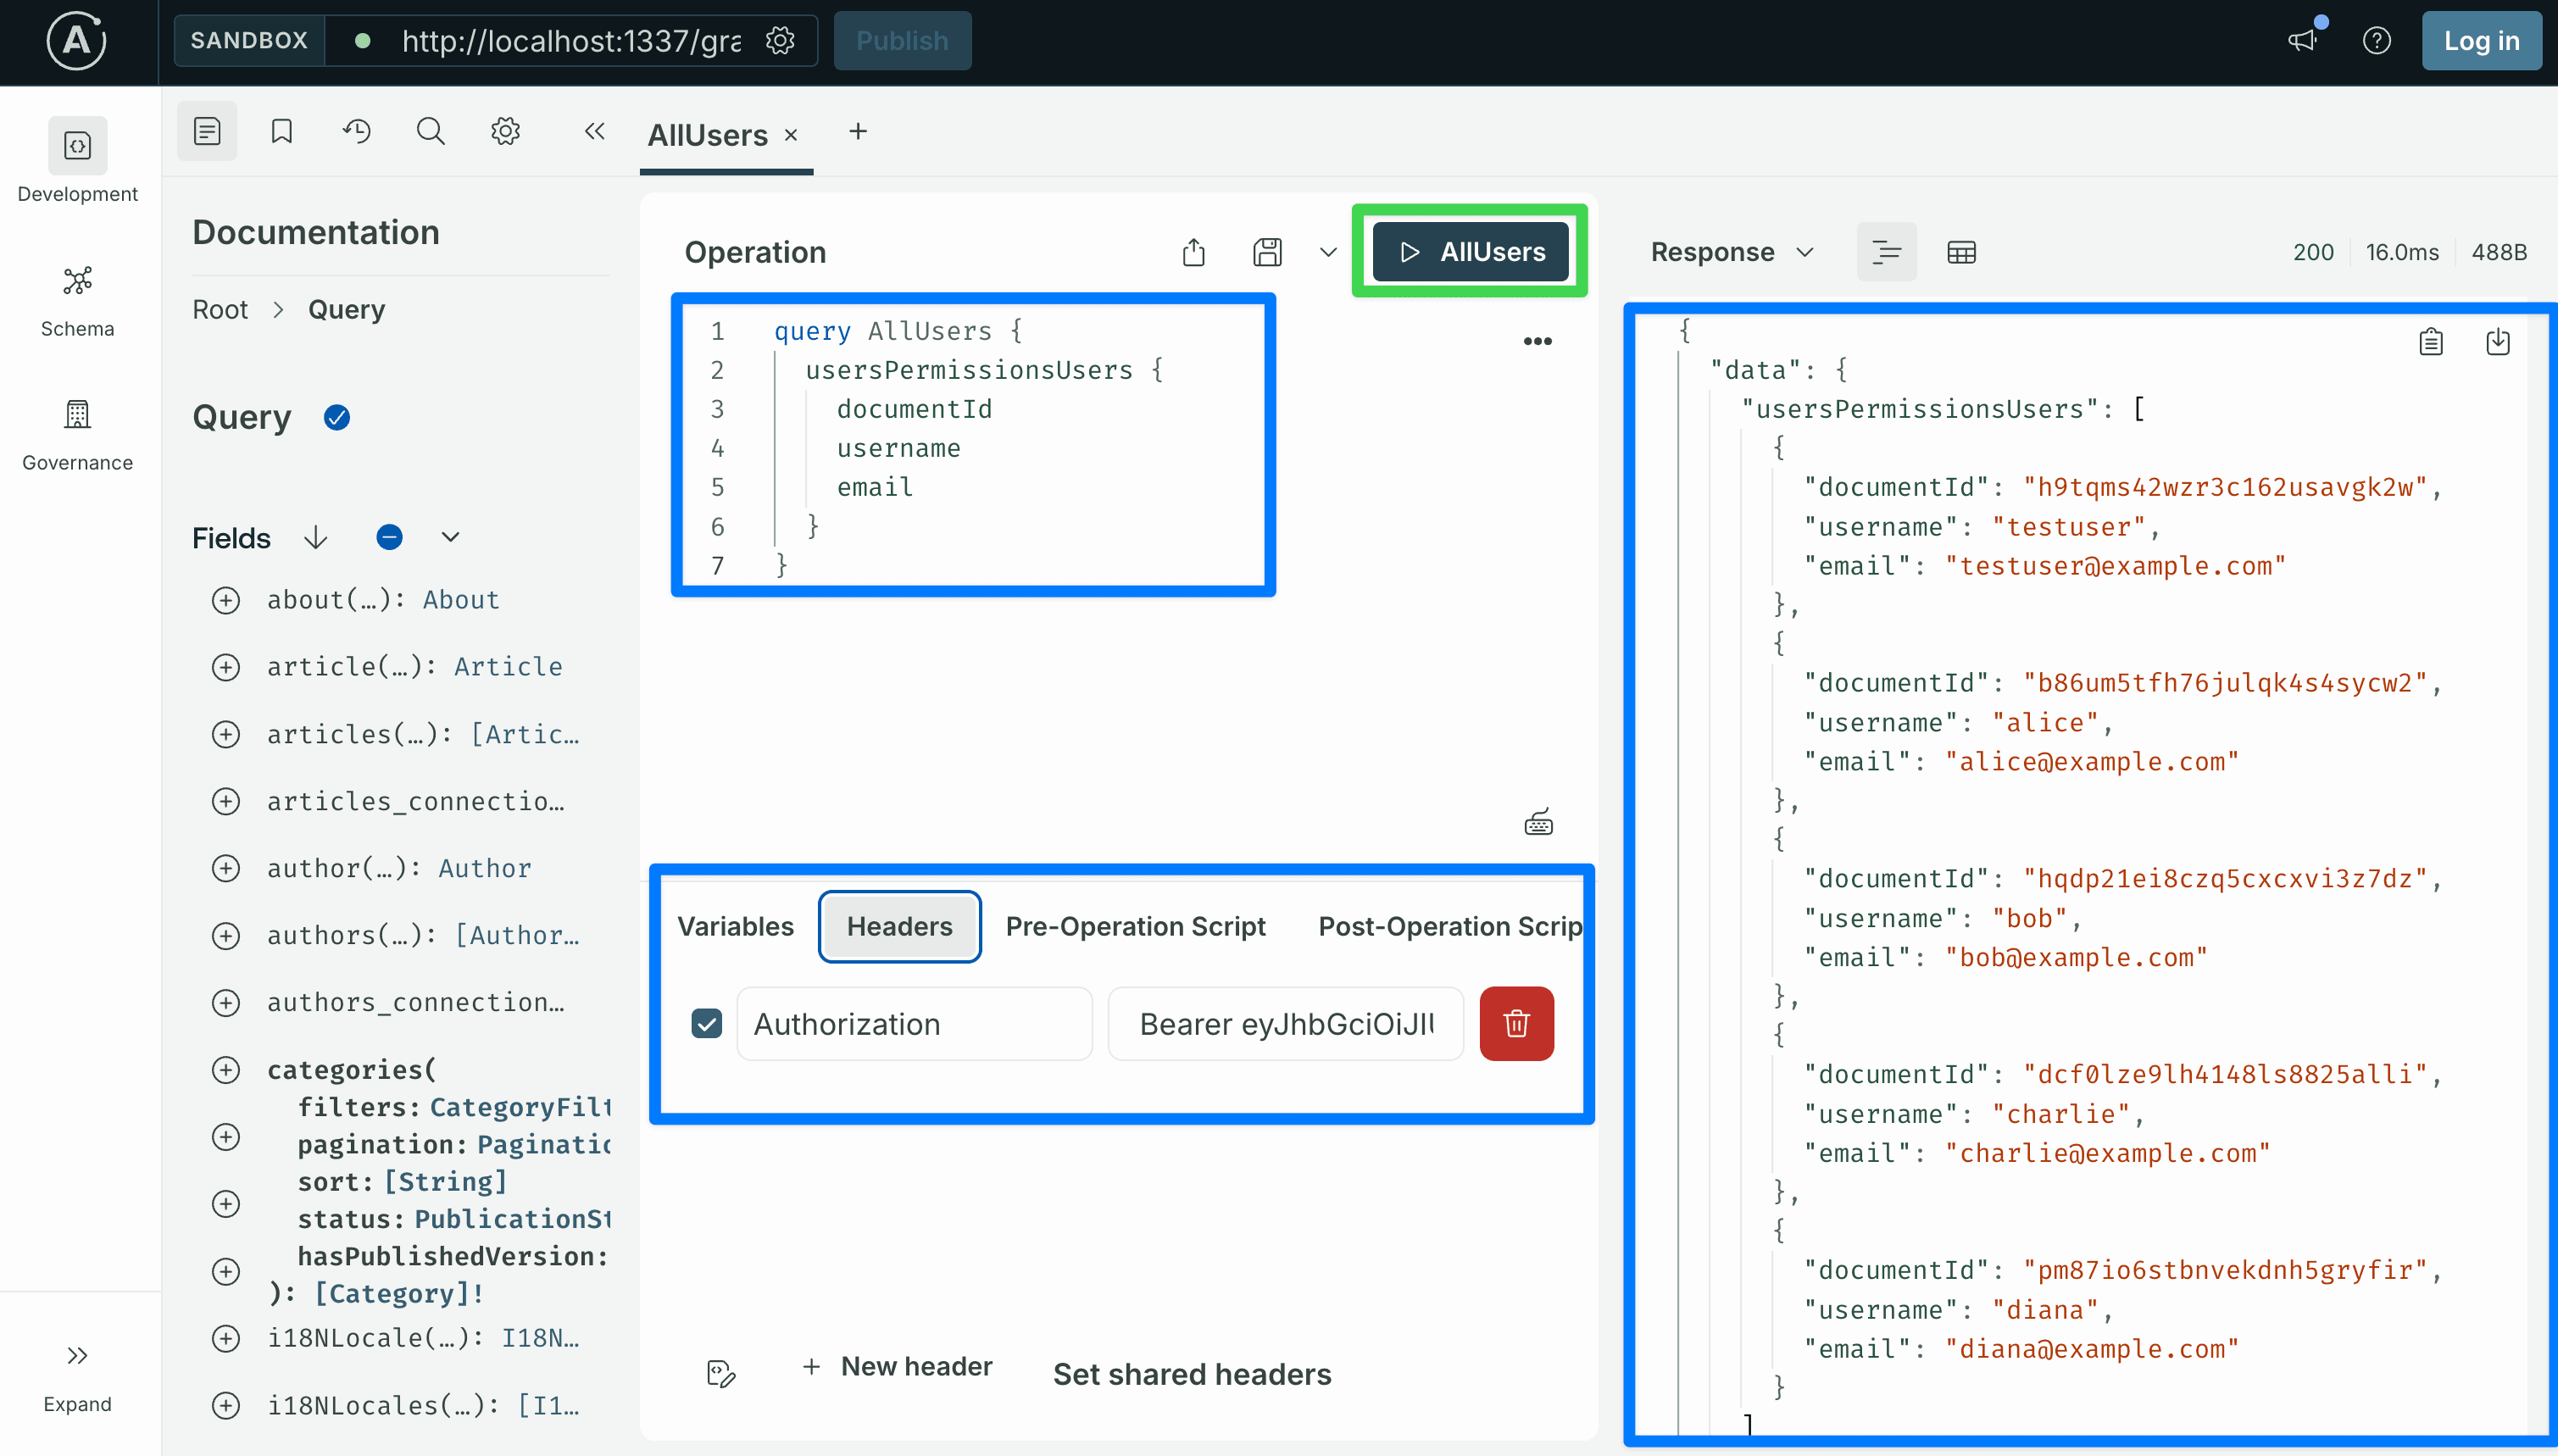Click the share operation icon
The height and width of the screenshot is (1456, 2558).
coord(1193,252)
